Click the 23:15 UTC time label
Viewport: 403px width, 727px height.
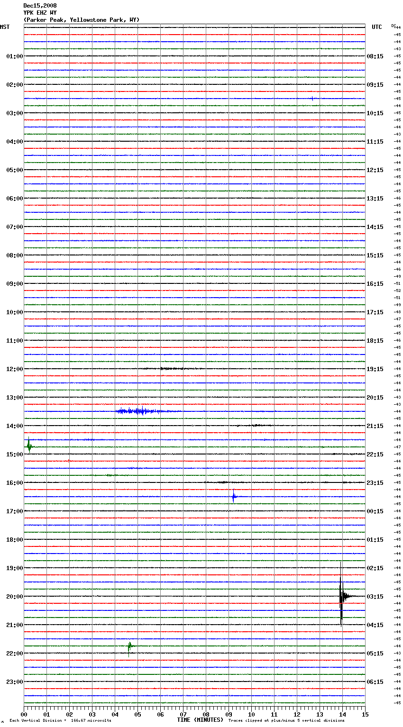[x=375, y=482]
